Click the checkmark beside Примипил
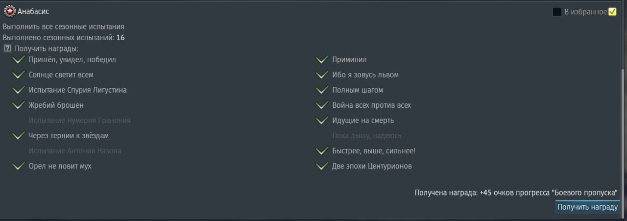627x221 pixels. click(322, 60)
